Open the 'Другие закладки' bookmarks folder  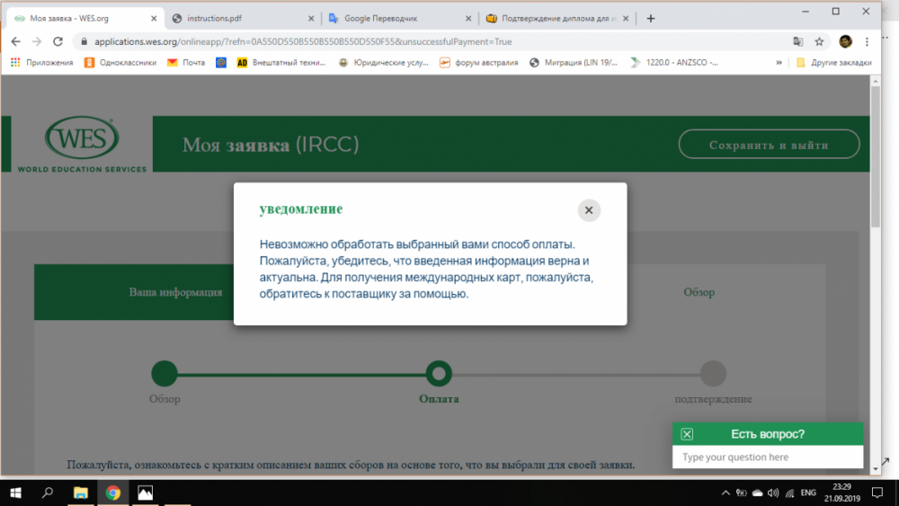tap(833, 63)
